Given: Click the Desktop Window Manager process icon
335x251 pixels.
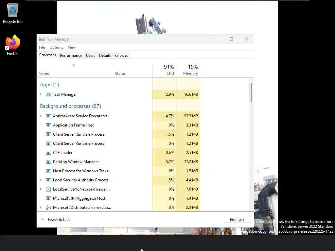Looking at the screenshot, I should (48, 162).
